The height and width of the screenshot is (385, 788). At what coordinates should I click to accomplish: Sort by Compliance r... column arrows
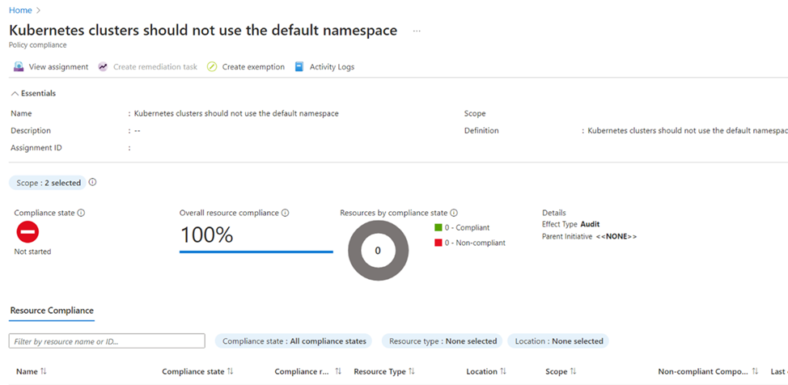[x=338, y=371]
